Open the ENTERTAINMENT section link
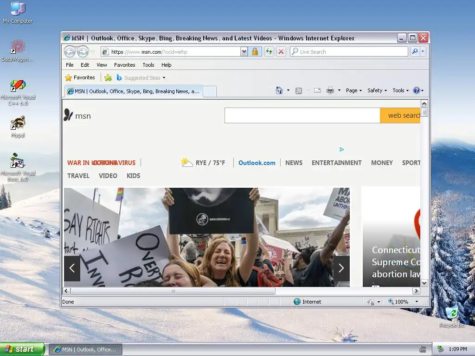The width and height of the screenshot is (475, 356). 337,163
